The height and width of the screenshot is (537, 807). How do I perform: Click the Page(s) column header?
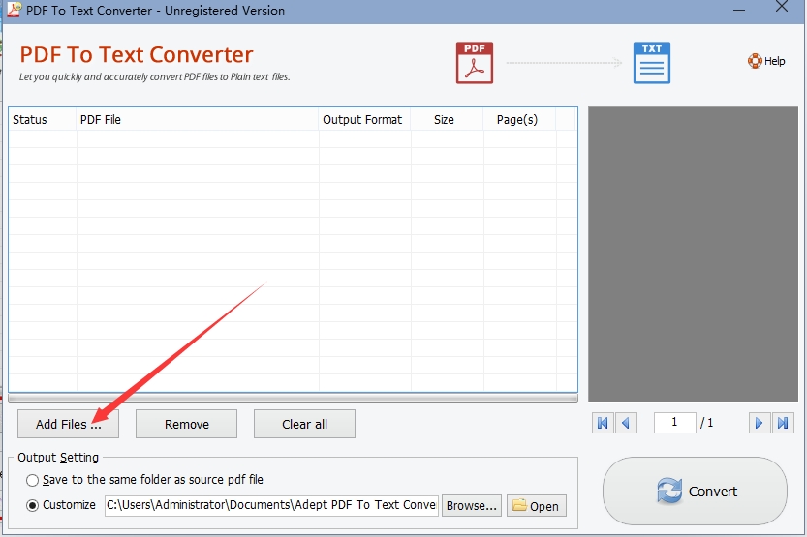pyautogui.click(x=519, y=119)
